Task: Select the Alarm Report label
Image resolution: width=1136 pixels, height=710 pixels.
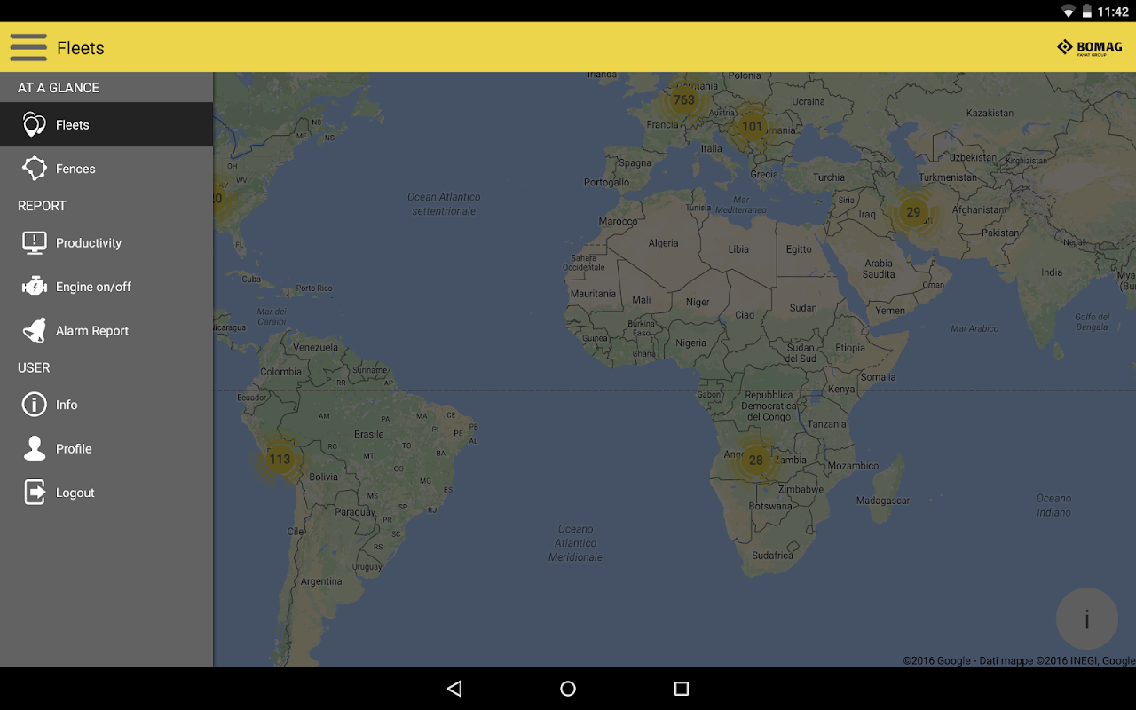Action: click(92, 331)
